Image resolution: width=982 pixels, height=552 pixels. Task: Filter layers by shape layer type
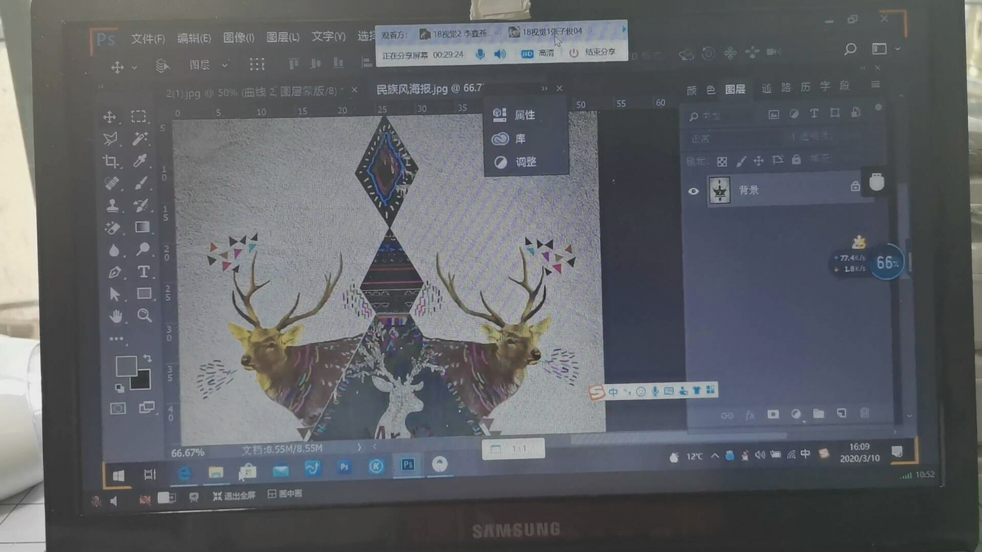[x=835, y=113]
